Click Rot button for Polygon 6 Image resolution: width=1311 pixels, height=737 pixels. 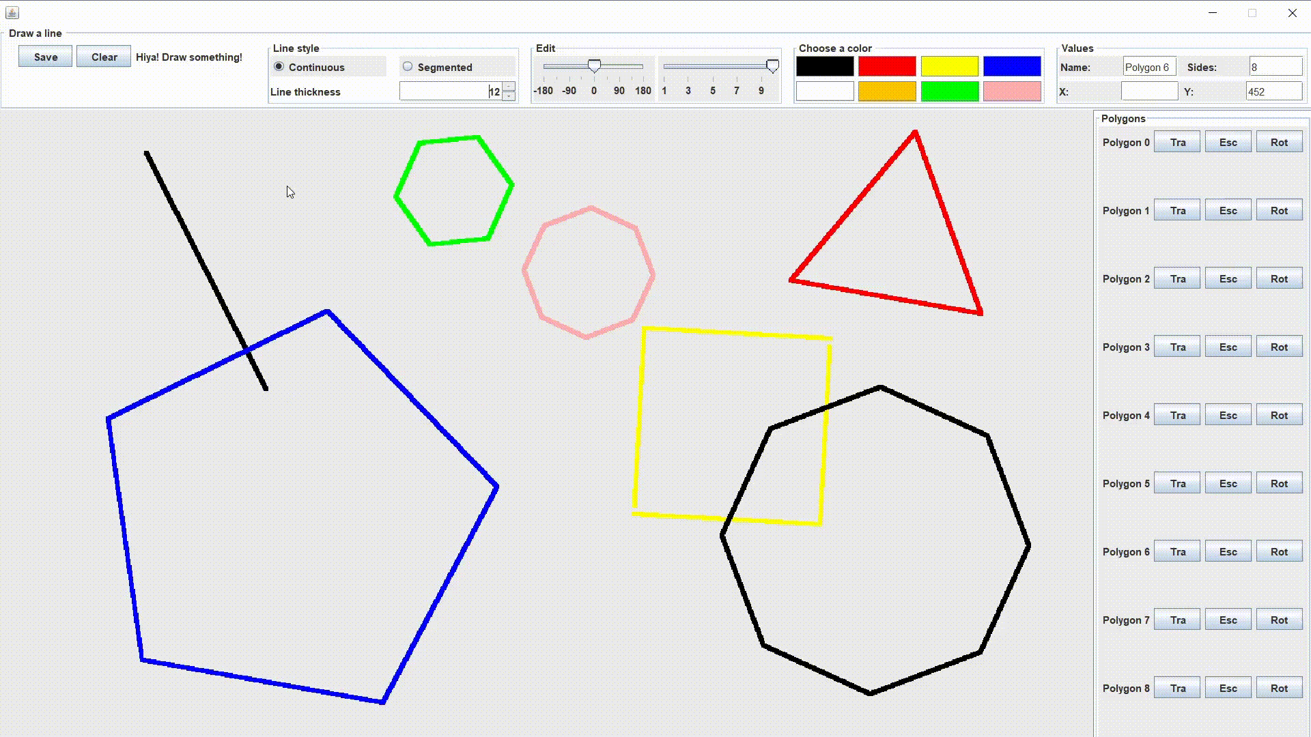coord(1279,551)
